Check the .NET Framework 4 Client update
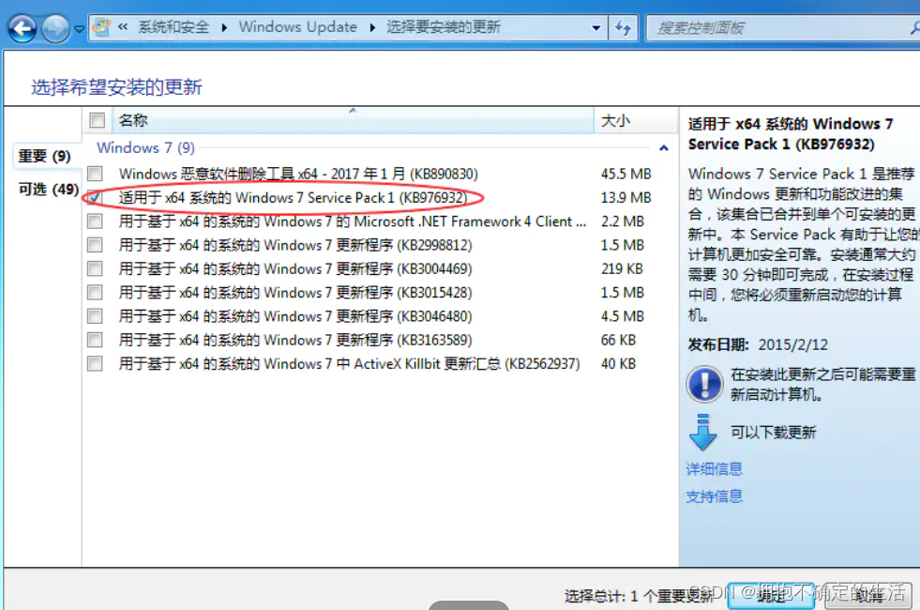Viewport: 920px width, 610px height. tap(95, 221)
